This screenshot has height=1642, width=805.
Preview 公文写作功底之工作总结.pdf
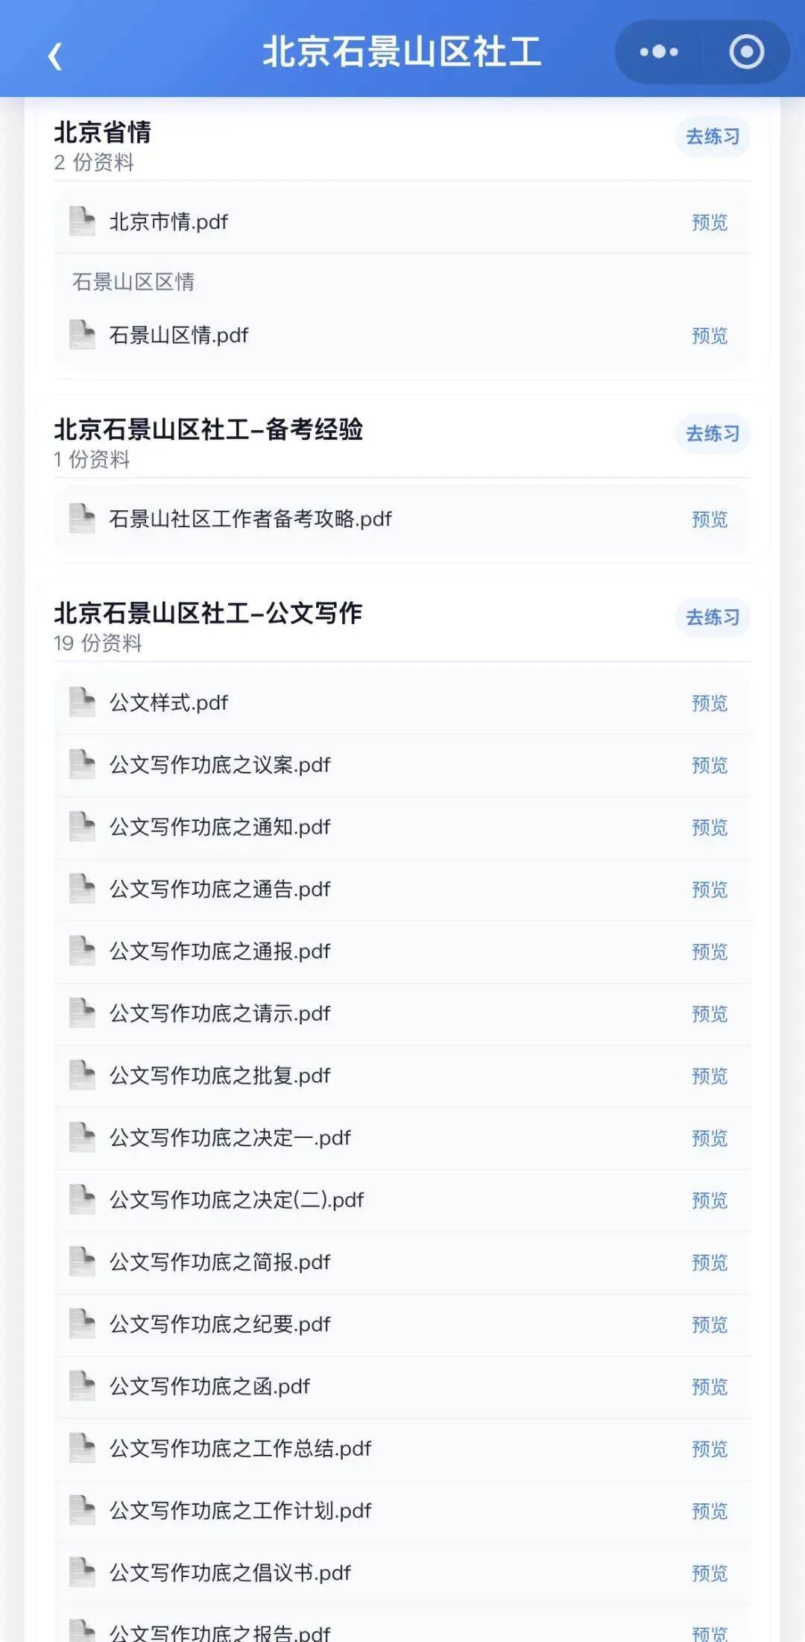(x=710, y=1449)
